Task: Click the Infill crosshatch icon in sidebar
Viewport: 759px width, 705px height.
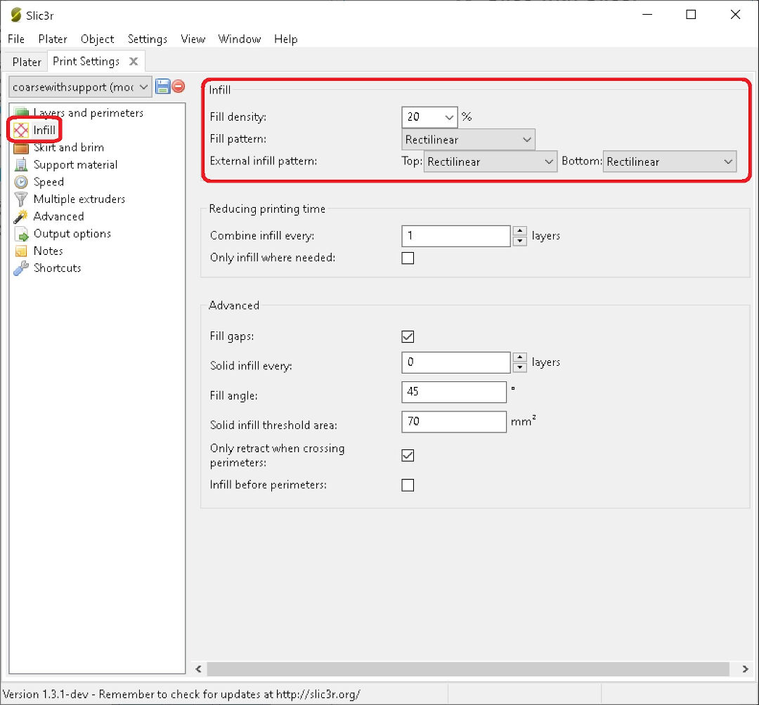Action: 21,130
